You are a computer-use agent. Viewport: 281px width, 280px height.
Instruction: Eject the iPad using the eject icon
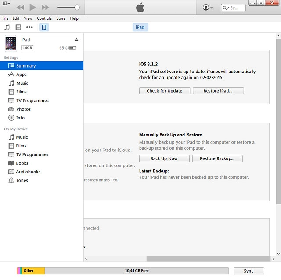click(x=76, y=39)
